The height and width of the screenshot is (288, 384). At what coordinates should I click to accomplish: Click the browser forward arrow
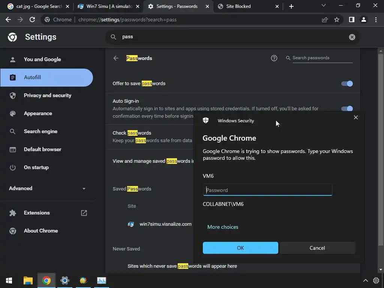(x=20, y=19)
